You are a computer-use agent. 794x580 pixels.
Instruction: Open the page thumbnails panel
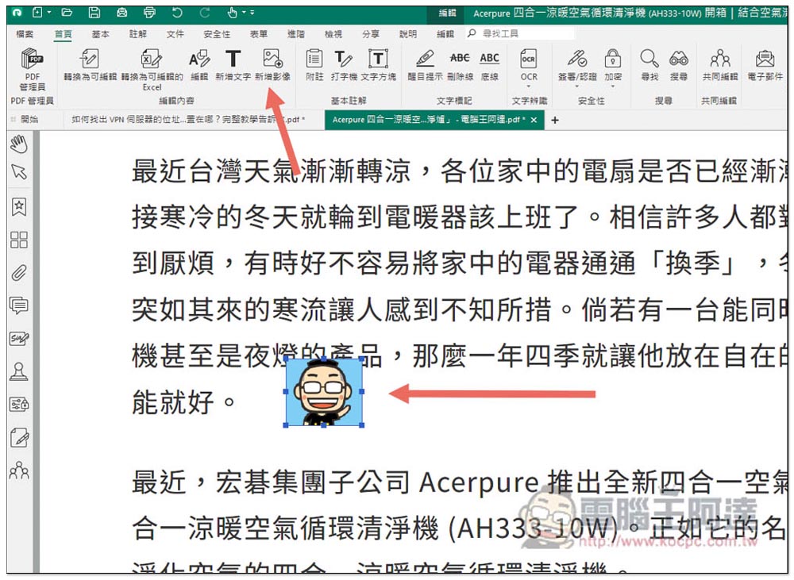[x=19, y=240]
